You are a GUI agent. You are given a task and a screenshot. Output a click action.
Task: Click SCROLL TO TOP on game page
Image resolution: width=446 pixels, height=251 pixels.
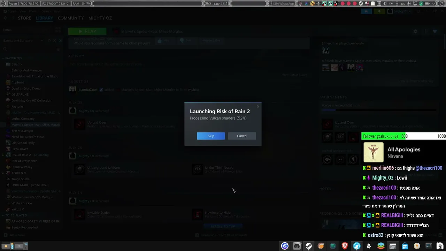223,226
